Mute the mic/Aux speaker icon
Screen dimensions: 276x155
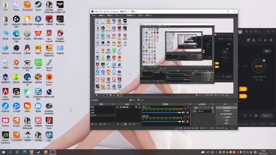coord(184,113)
